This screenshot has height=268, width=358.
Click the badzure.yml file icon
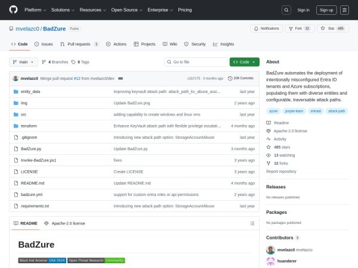click(x=16, y=194)
